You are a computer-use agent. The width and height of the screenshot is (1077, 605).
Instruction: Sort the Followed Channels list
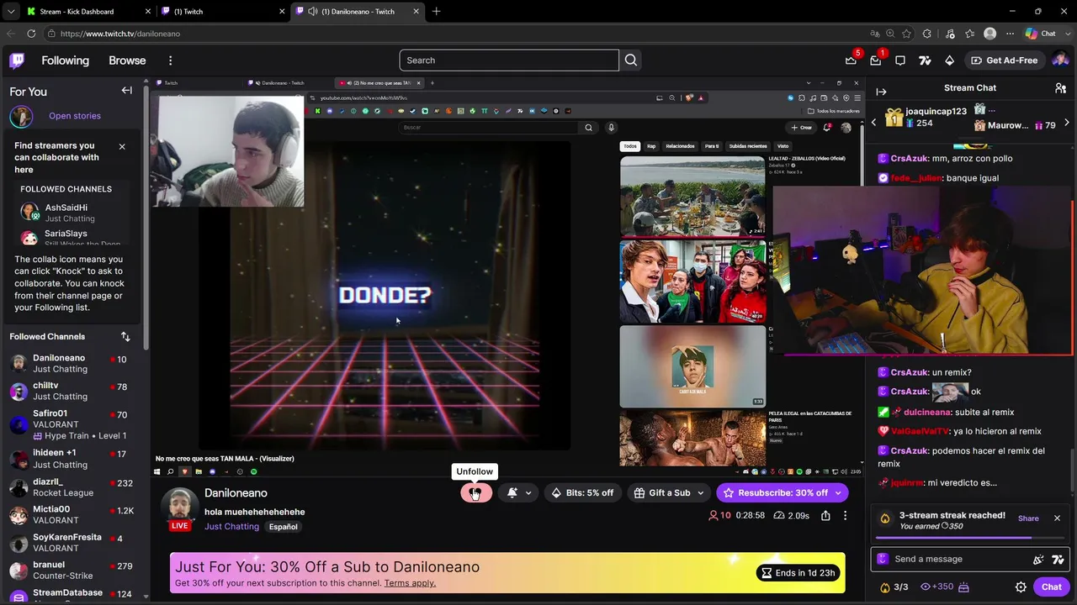(125, 336)
